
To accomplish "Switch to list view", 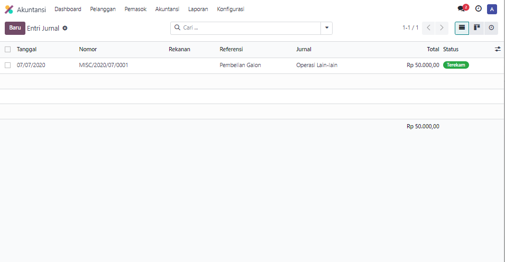I will pos(462,28).
